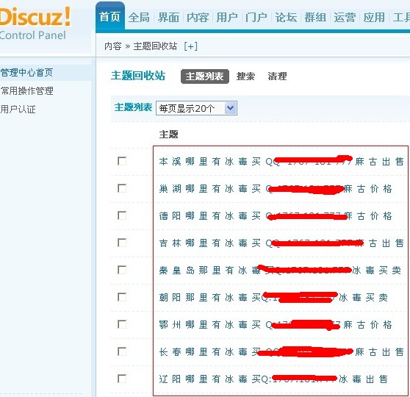Open the 门户 navigation tab
This screenshot has width=410, height=397.
coord(256,18)
